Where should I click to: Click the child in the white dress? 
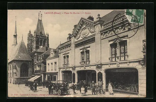tap(83, 90)
